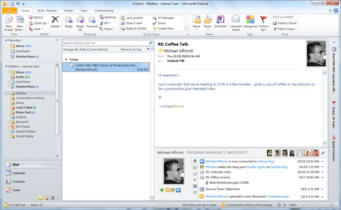The width and height of the screenshot is (341, 210).
Task: Open the Seattle Sights blog post link
Action: pos(255,167)
